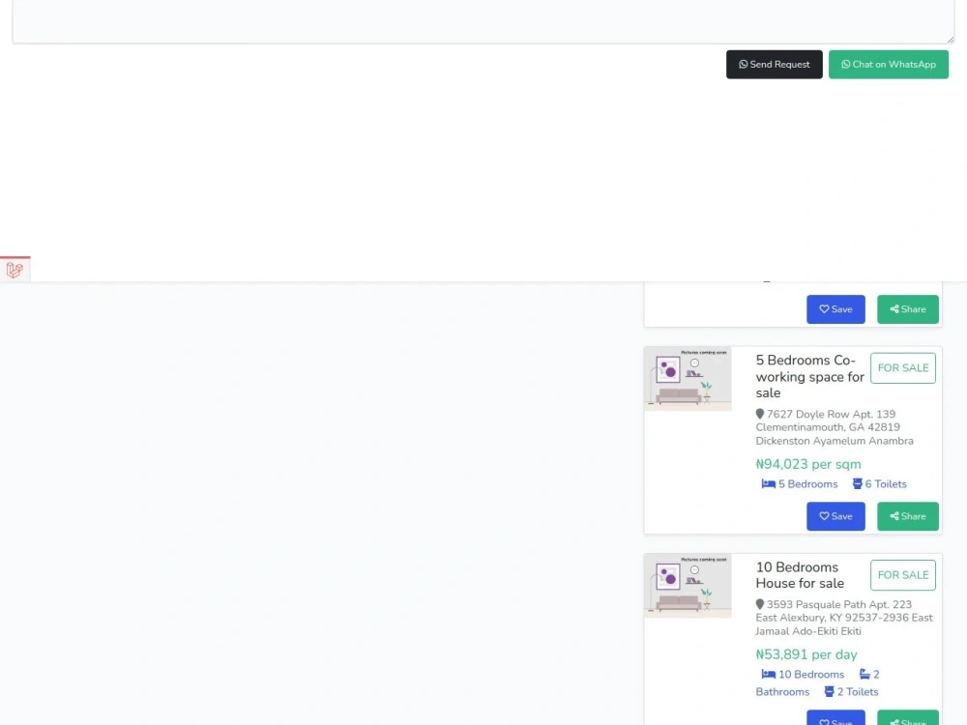Click the ₦94,023 per sqm price
Viewport: 967px width, 725px height.
pos(807,464)
